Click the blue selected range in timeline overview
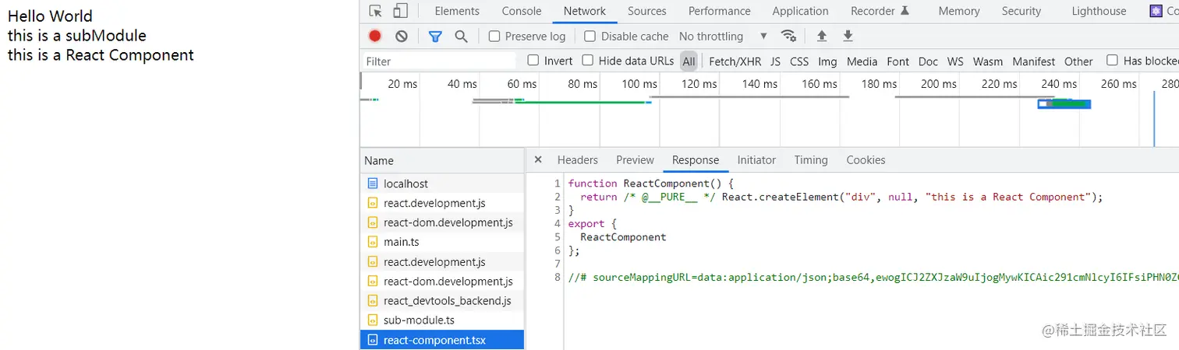The width and height of the screenshot is (1179, 350). [1064, 103]
